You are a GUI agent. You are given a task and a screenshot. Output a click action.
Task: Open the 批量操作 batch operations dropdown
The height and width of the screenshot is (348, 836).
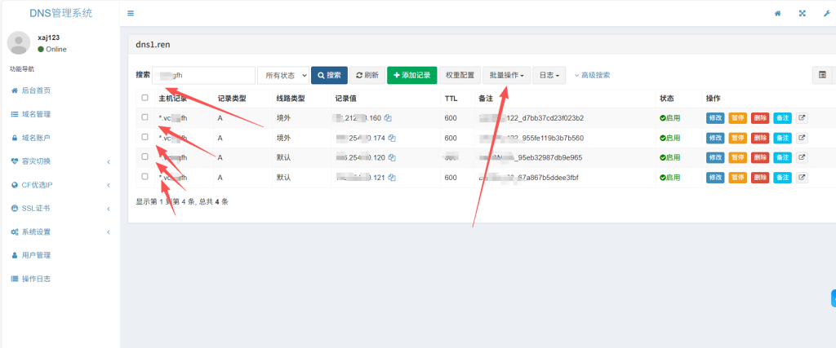pyautogui.click(x=506, y=75)
